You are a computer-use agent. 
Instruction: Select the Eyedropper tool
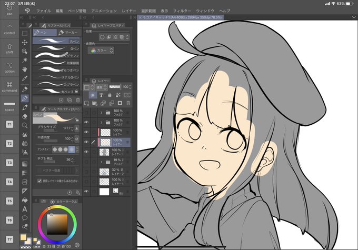click(25, 78)
